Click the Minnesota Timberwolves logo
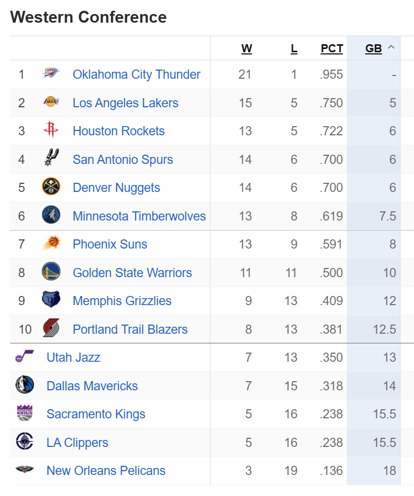 pyautogui.click(x=51, y=216)
